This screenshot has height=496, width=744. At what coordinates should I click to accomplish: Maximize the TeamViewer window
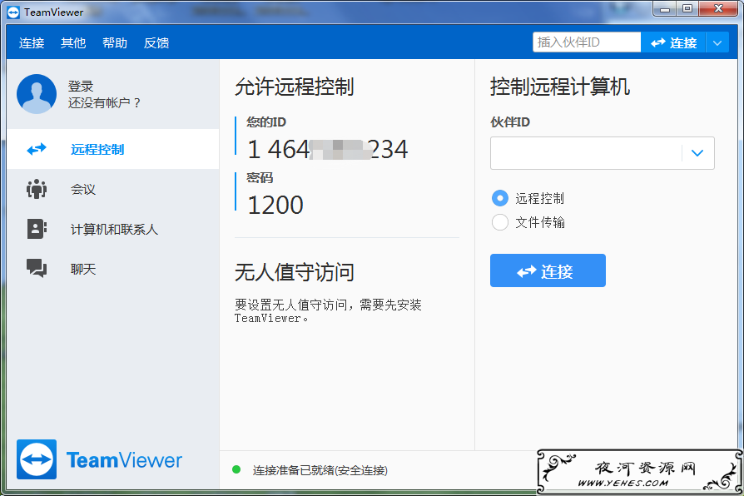point(687,9)
